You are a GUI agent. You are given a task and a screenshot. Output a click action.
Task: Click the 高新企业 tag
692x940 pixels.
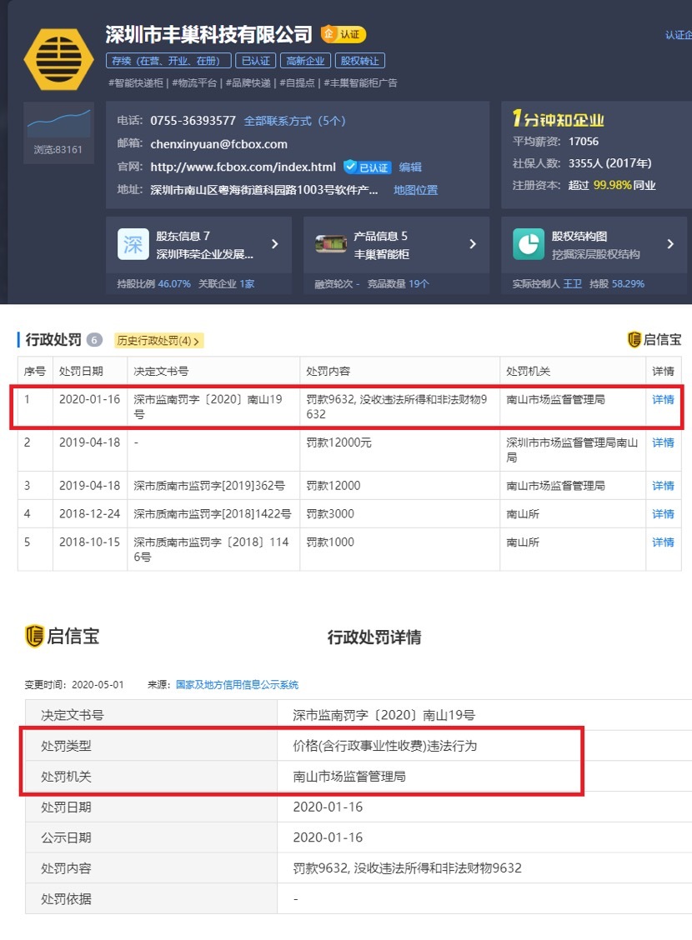point(305,61)
